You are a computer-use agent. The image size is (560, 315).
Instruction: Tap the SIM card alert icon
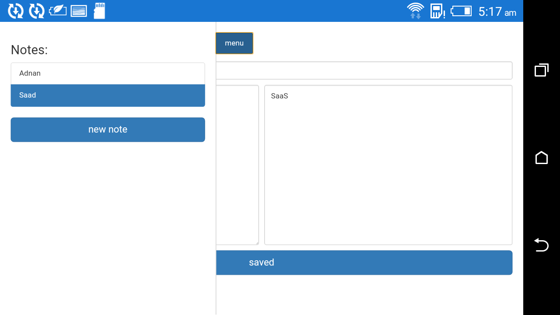(437, 11)
